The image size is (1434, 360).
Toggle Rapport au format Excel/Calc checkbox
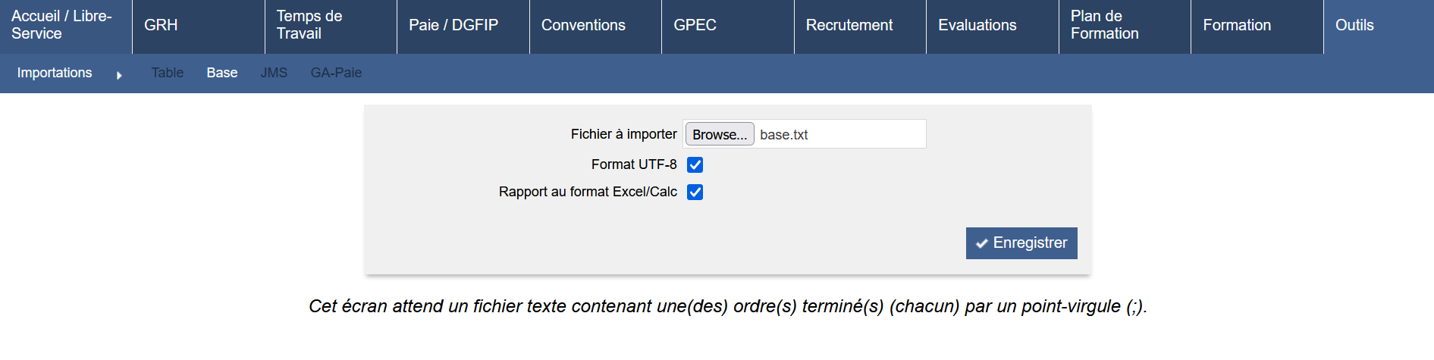pyautogui.click(x=695, y=192)
